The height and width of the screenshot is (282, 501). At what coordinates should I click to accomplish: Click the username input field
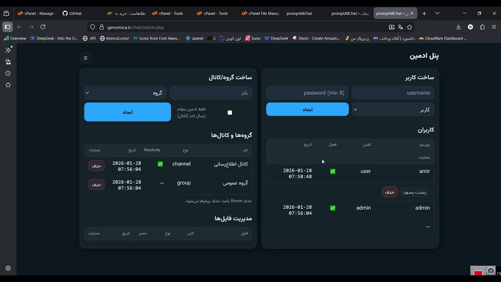393,93
